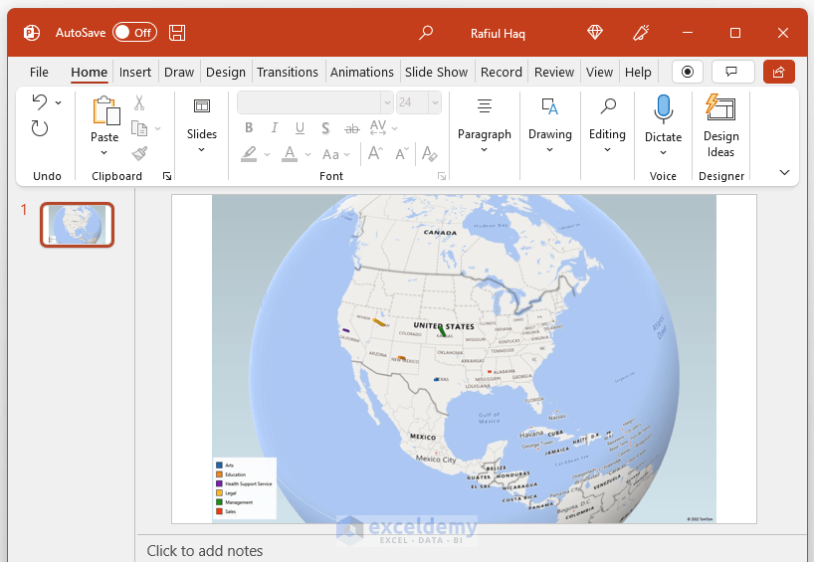The width and height of the screenshot is (814, 562).
Task: Open the Design tab
Action: (x=226, y=73)
